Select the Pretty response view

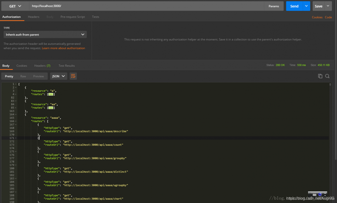coord(9,76)
